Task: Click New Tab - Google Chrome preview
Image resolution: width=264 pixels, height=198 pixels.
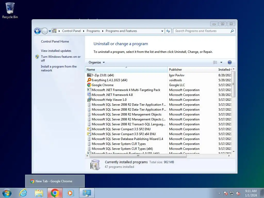Action: click(x=55, y=181)
